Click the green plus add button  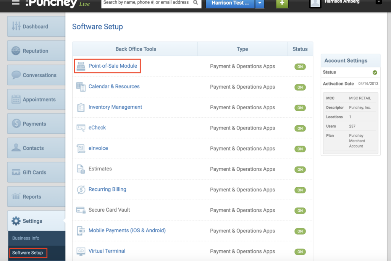tap(282, 3)
